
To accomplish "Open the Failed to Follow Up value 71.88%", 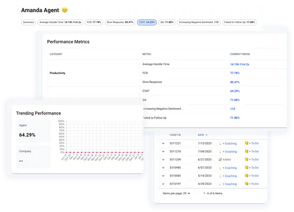I will [235, 117].
